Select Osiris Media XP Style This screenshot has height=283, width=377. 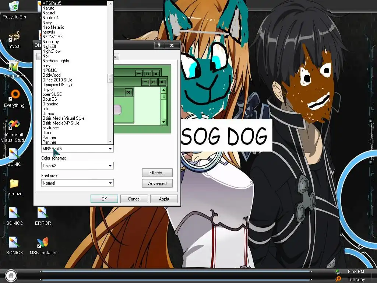tap(74, 123)
